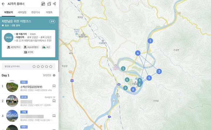Click the thumbs-up recommend icon
The width and height of the screenshot is (211, 130).
pyautogui.click(x=49, y=4)
